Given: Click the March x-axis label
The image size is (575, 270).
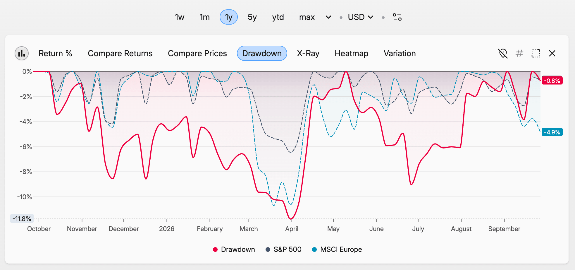Looking at the screenshot, I should pos(249,229).
